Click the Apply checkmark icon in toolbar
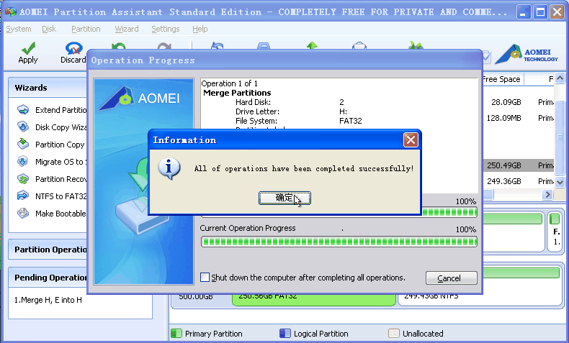Screen dimensions: 569x343 coord(28,48)
